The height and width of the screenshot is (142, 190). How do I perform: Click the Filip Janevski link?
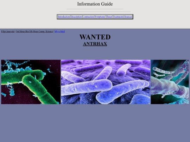coord(8,32)
